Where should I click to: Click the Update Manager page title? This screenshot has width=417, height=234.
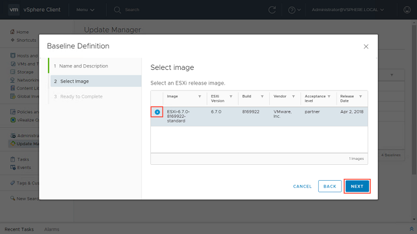point(112,30)
